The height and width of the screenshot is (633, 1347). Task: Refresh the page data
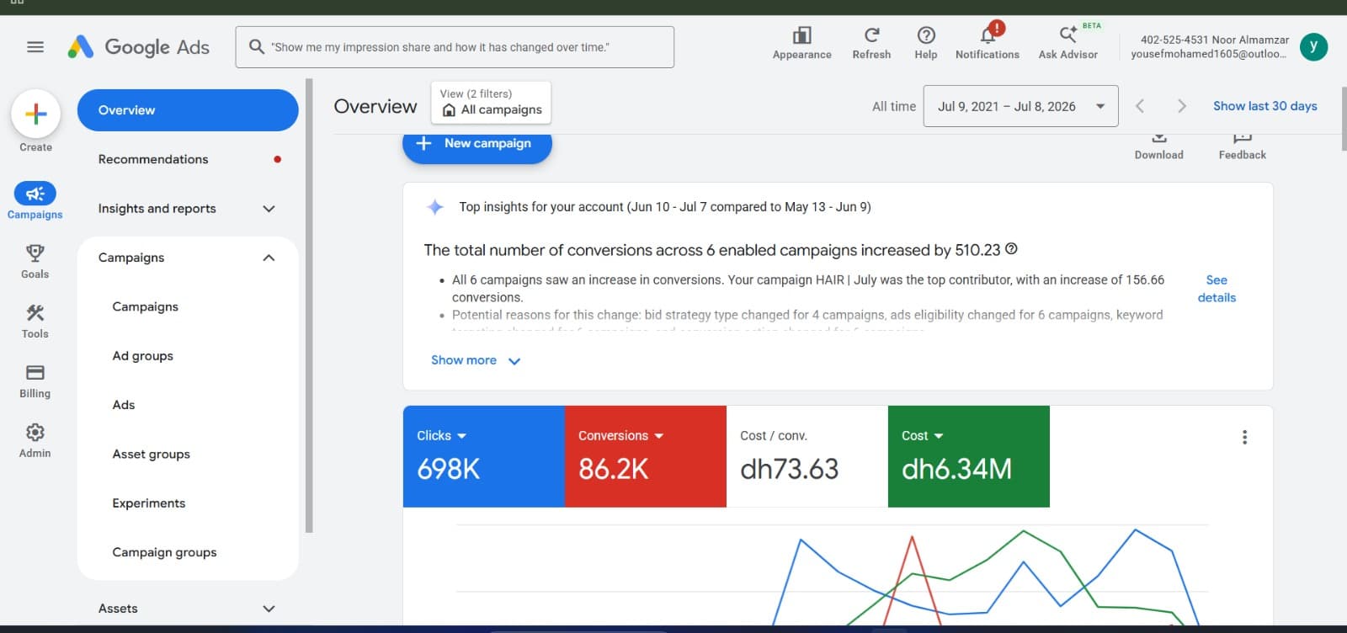click(871, 43)
